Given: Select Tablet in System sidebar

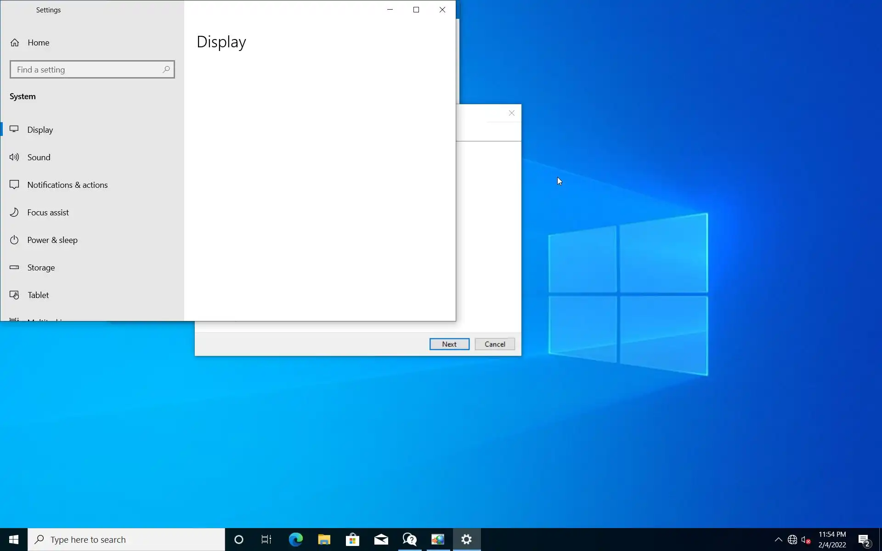Looking at the screenshot, I should click(x=38, y=295).
